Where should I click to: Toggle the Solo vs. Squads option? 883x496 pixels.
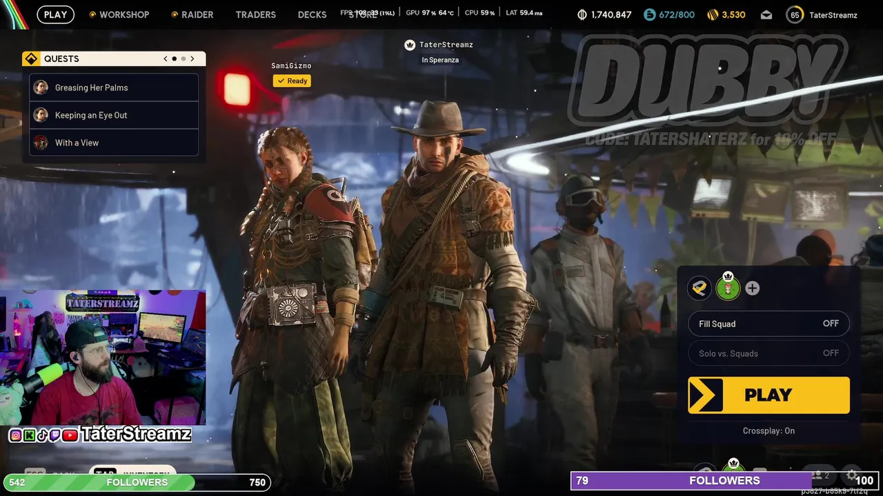768,353
